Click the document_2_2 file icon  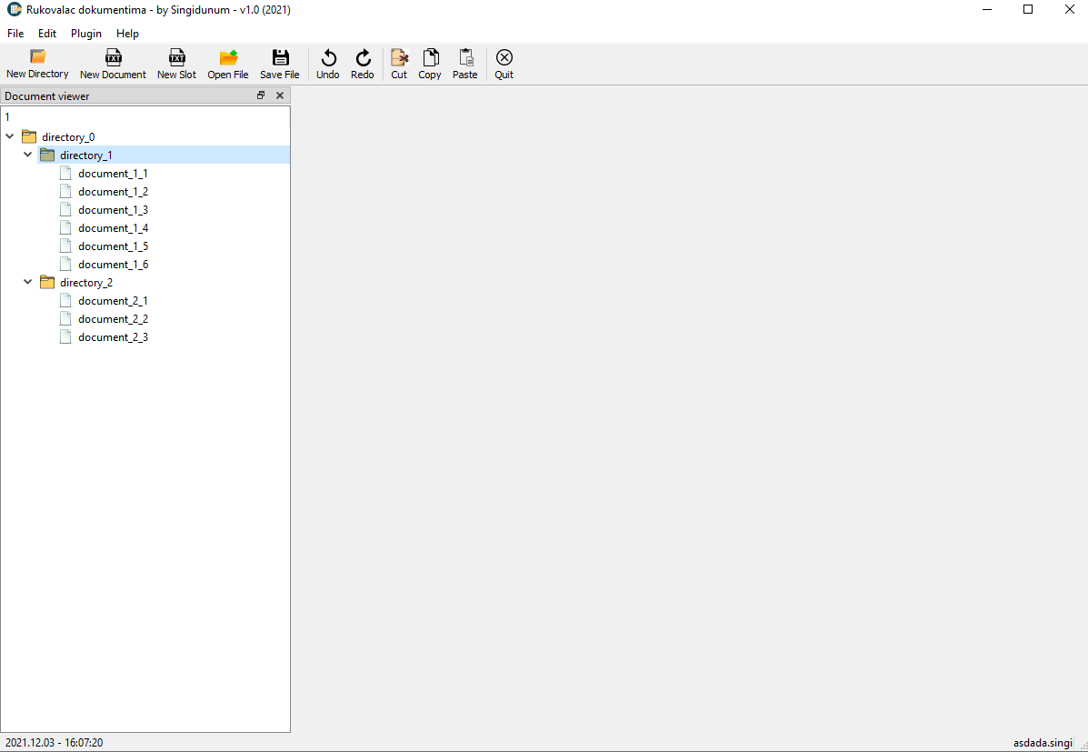[65, 319]
